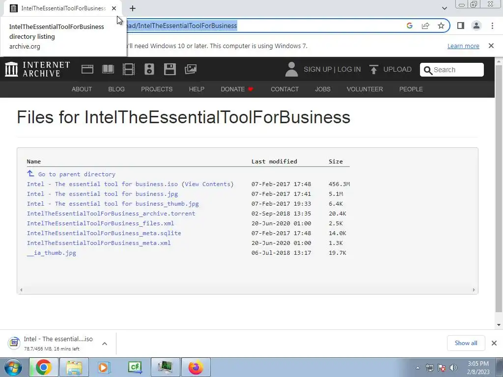Click Learn more link
Screen dimensions: 503x377
pos(463,46)
